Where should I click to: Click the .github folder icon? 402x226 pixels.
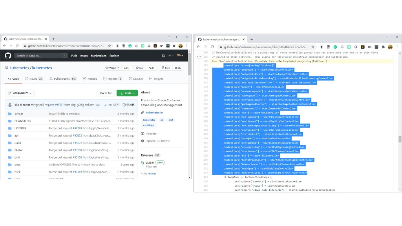point(10,114)
